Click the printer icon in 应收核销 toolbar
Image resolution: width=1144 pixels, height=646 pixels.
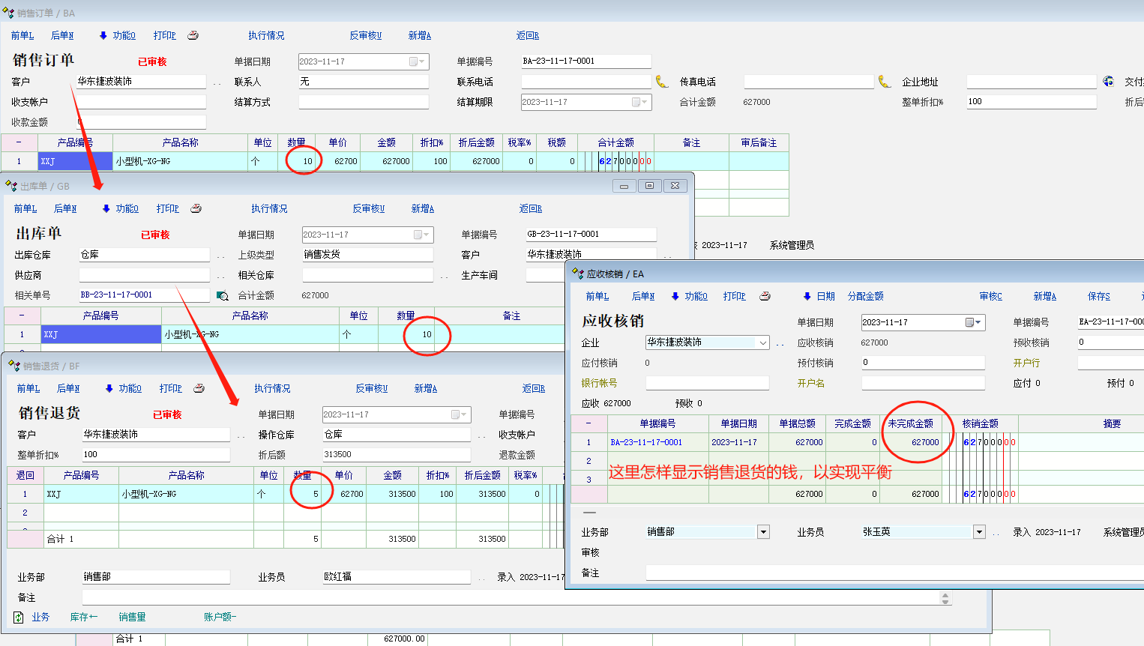point(765,296)
